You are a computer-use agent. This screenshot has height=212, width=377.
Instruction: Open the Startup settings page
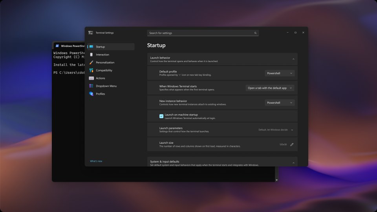(111, 47)
